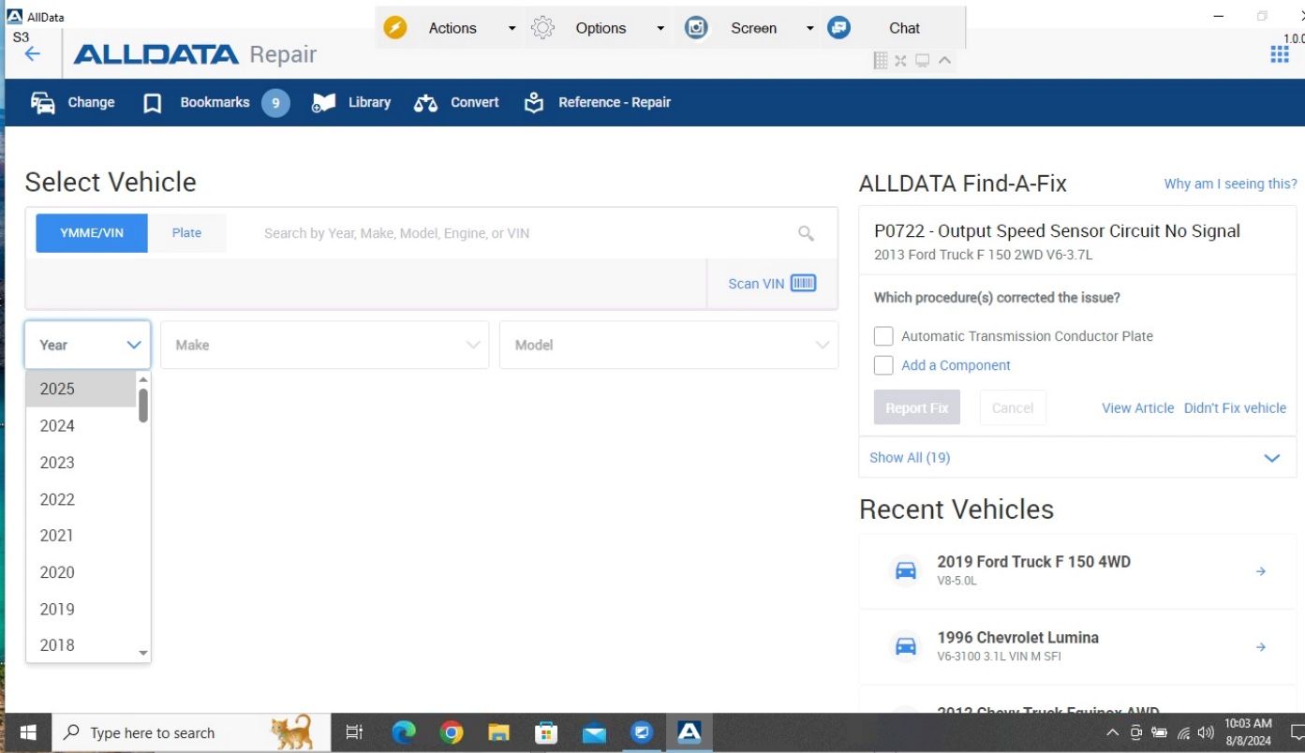Click the yellow Actions lightning icon
1305x753 pixels.
pos(395,28)
